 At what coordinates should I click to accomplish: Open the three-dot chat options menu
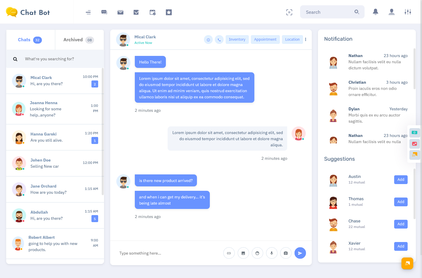point(306,40)
